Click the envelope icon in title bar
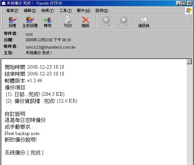 click(x=3, y=3)
